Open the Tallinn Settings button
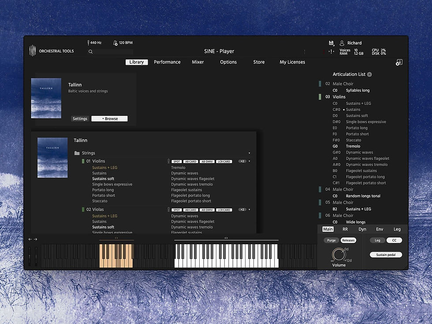 [80, 119]
